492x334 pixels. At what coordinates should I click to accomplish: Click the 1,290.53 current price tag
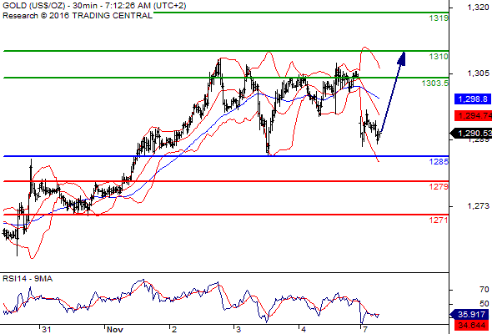click(x=471, y=134)
